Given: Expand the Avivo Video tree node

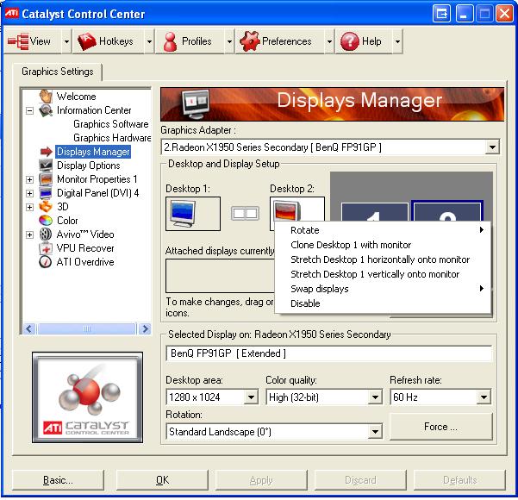Looking at the screenshot, I should (29, 234).
